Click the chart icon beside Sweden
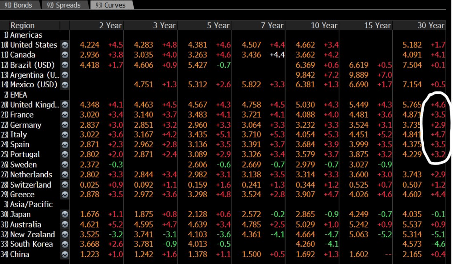 pos(65,165)
